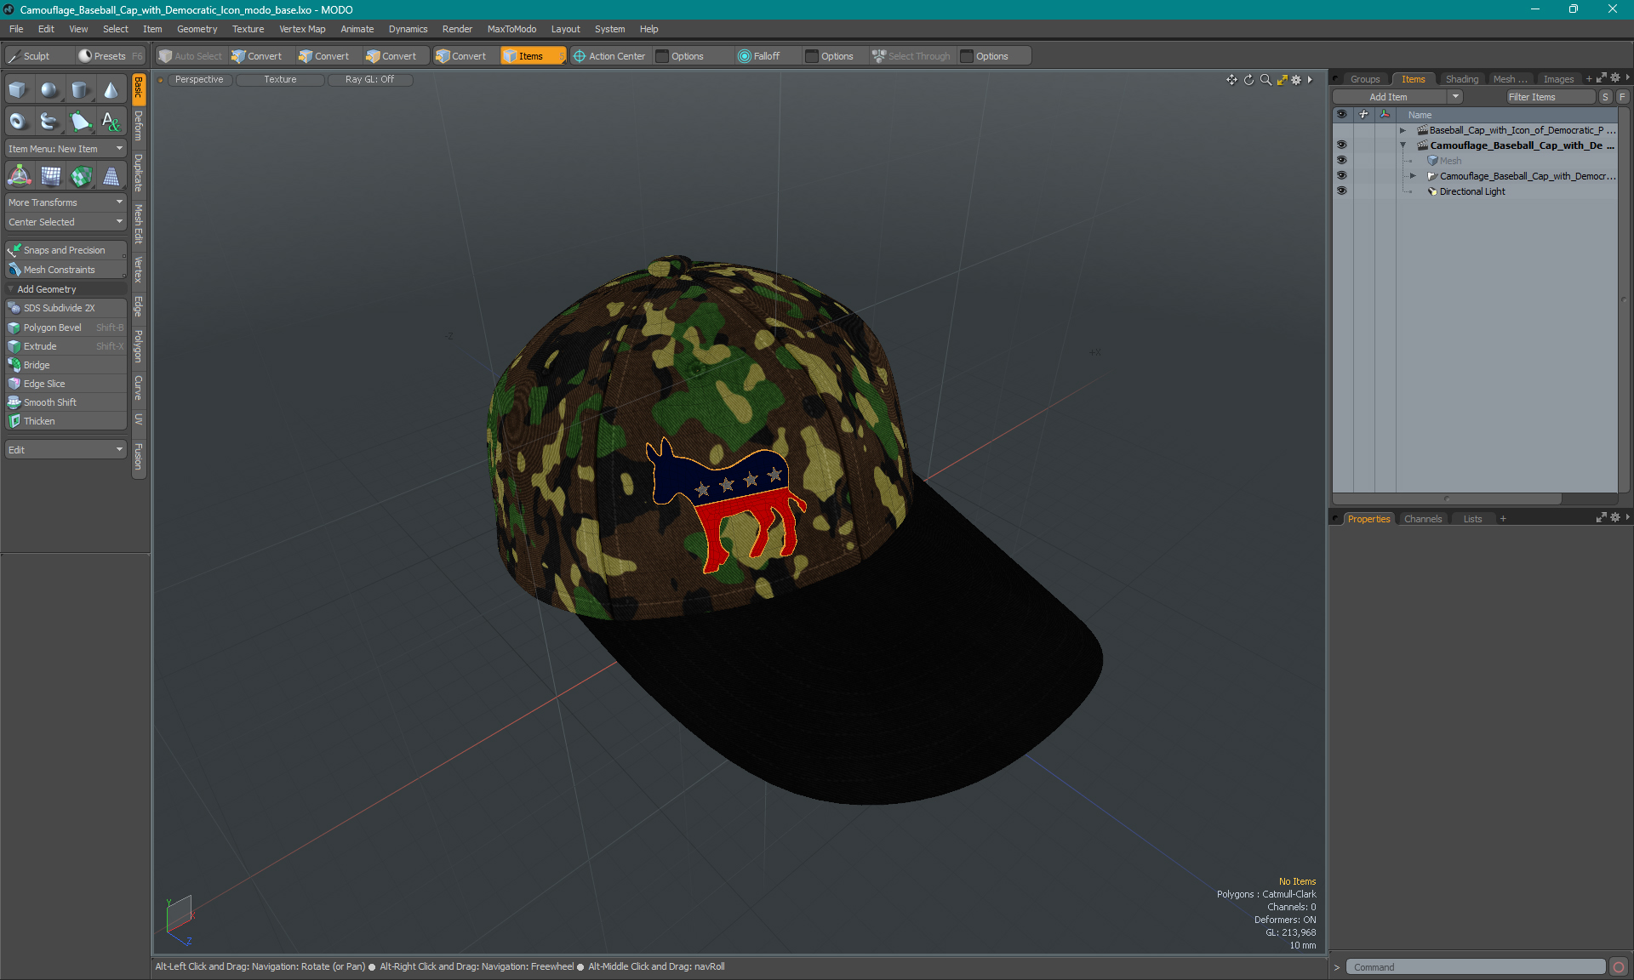The height and width of the screenshot is (980, 1634).
Task: Open Add Item dropdown arrow
Action: [x=1456, y=97]
